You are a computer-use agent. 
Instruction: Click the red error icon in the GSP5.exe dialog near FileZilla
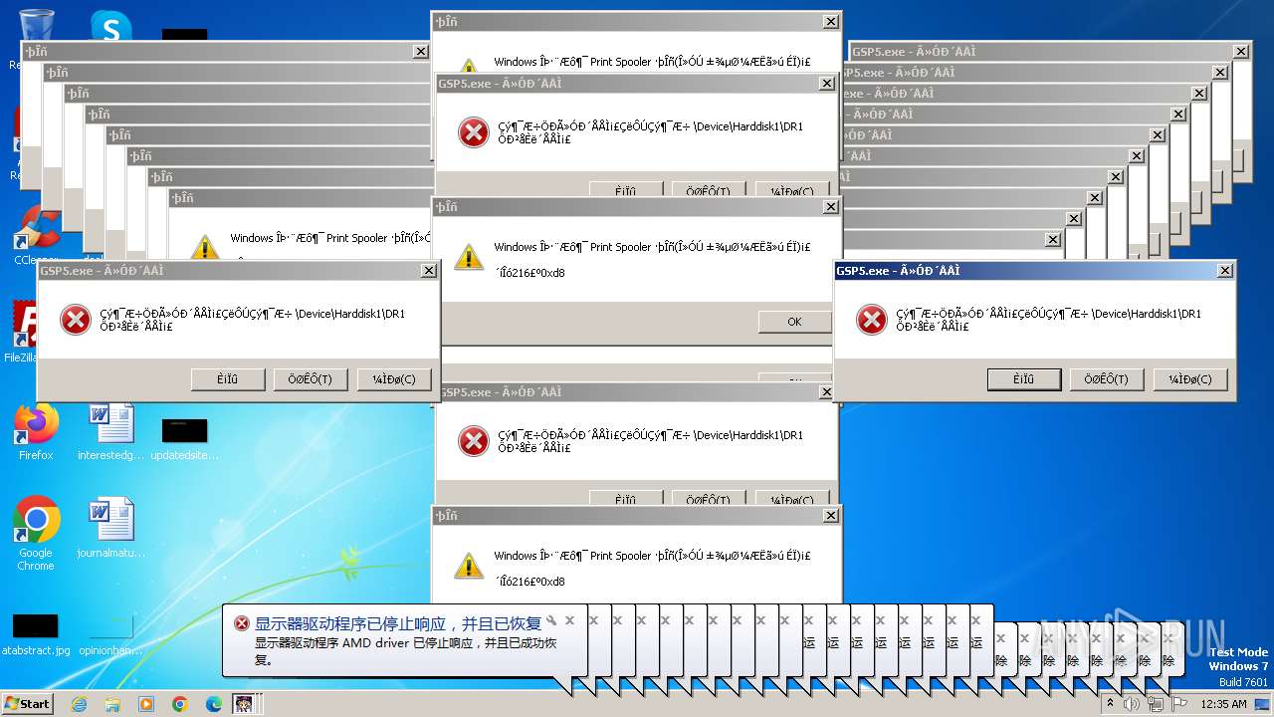tap(76, 320)
